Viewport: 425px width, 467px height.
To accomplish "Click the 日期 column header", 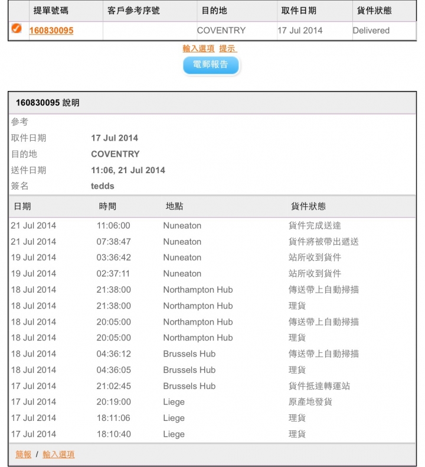I will point(22,206).
